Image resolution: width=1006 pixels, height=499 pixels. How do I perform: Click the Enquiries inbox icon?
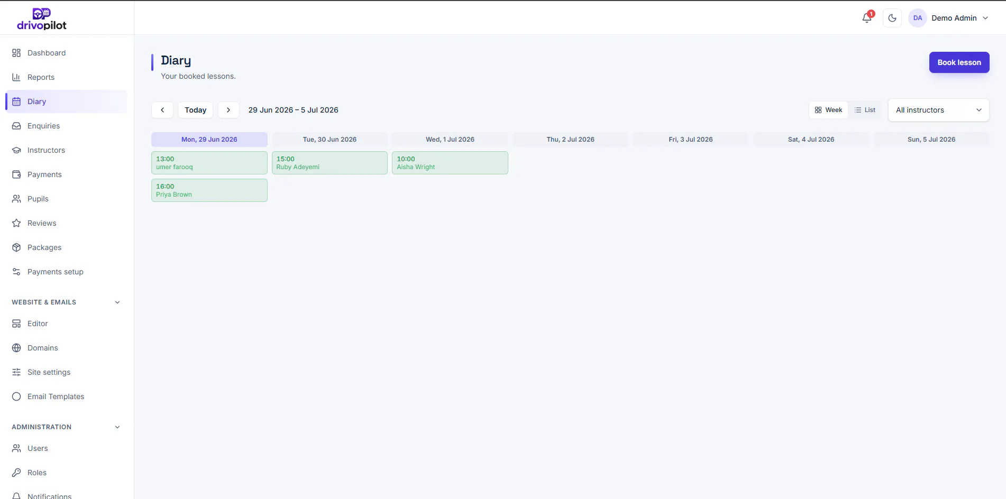[x=16, y=126]
